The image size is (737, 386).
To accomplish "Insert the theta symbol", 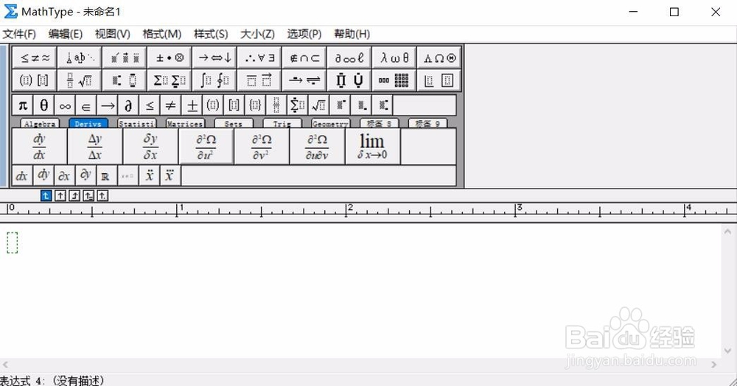I will pyautogui.click(x=43, y=105).
